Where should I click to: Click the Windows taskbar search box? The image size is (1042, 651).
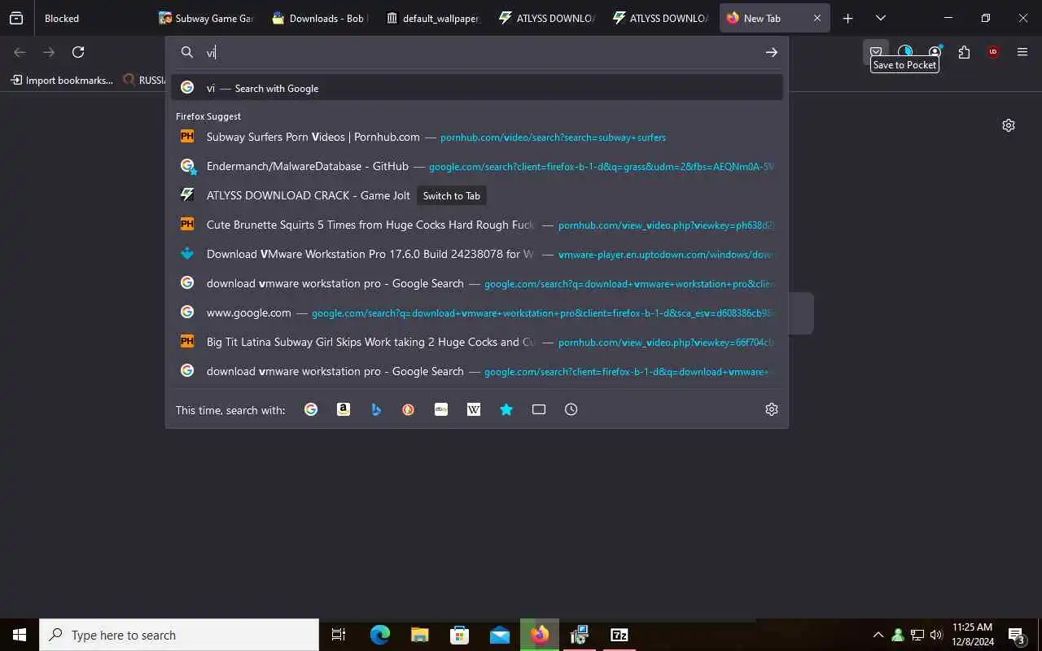point(179,635)
